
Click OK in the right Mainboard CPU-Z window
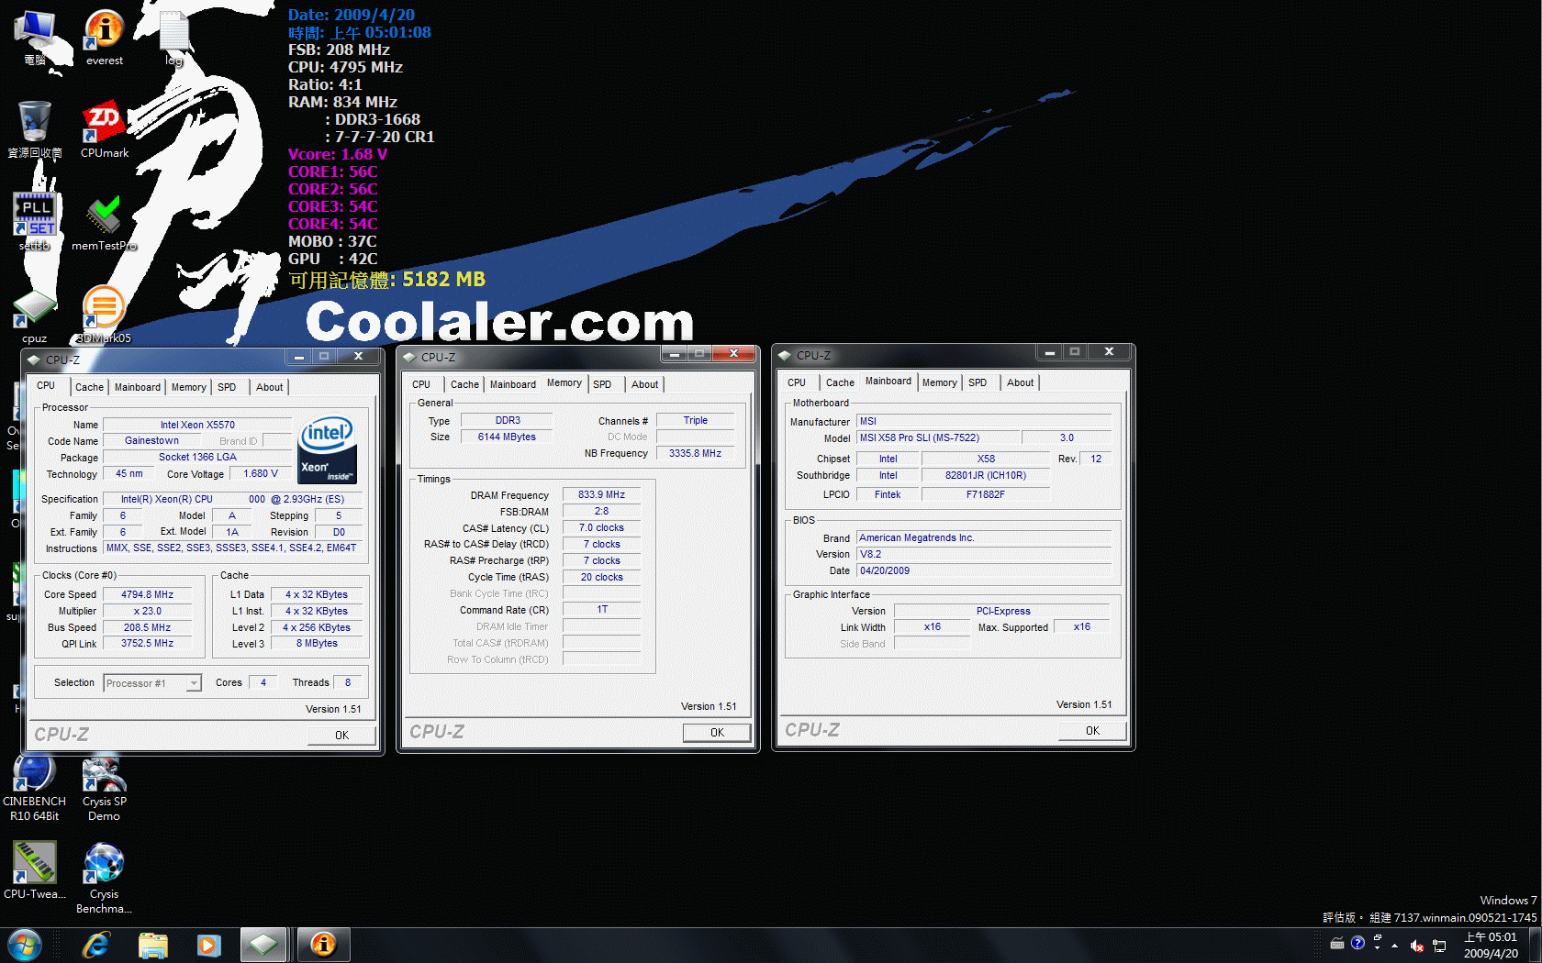pyautogui.click(x=1092, y=730)
